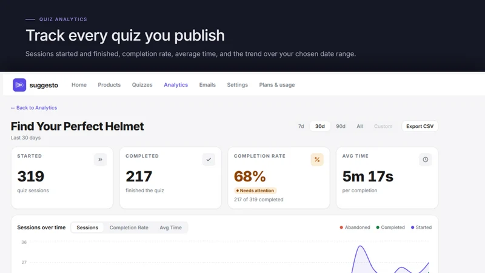Click the Needs attention badge
This screenshot has height=273, width=485.
click(x=255, y=190)
